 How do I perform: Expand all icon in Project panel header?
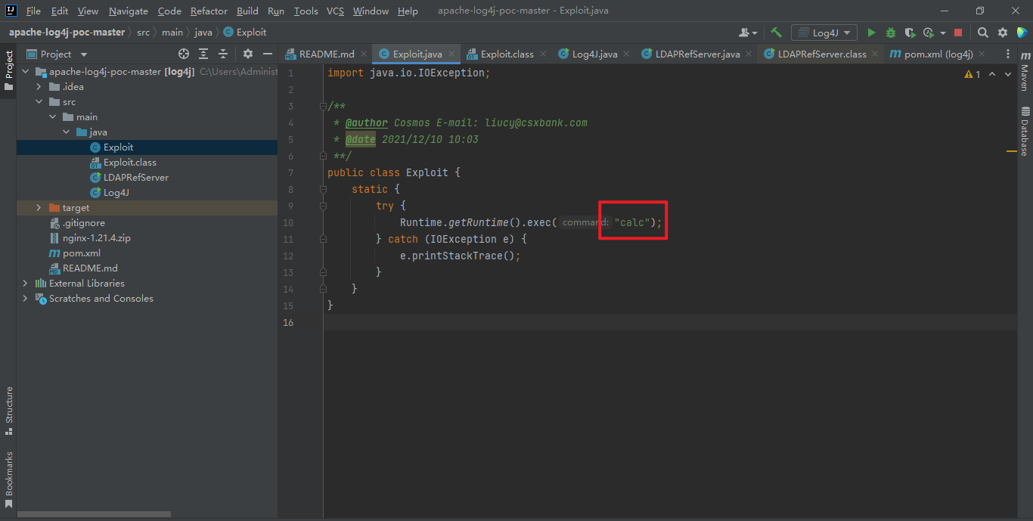tap(203, 54)
